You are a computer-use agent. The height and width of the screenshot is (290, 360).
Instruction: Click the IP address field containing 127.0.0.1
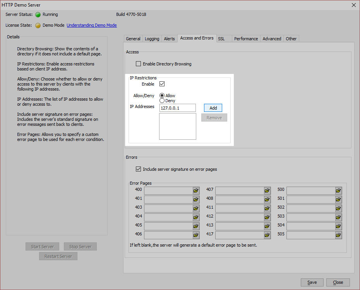[177, 108]
